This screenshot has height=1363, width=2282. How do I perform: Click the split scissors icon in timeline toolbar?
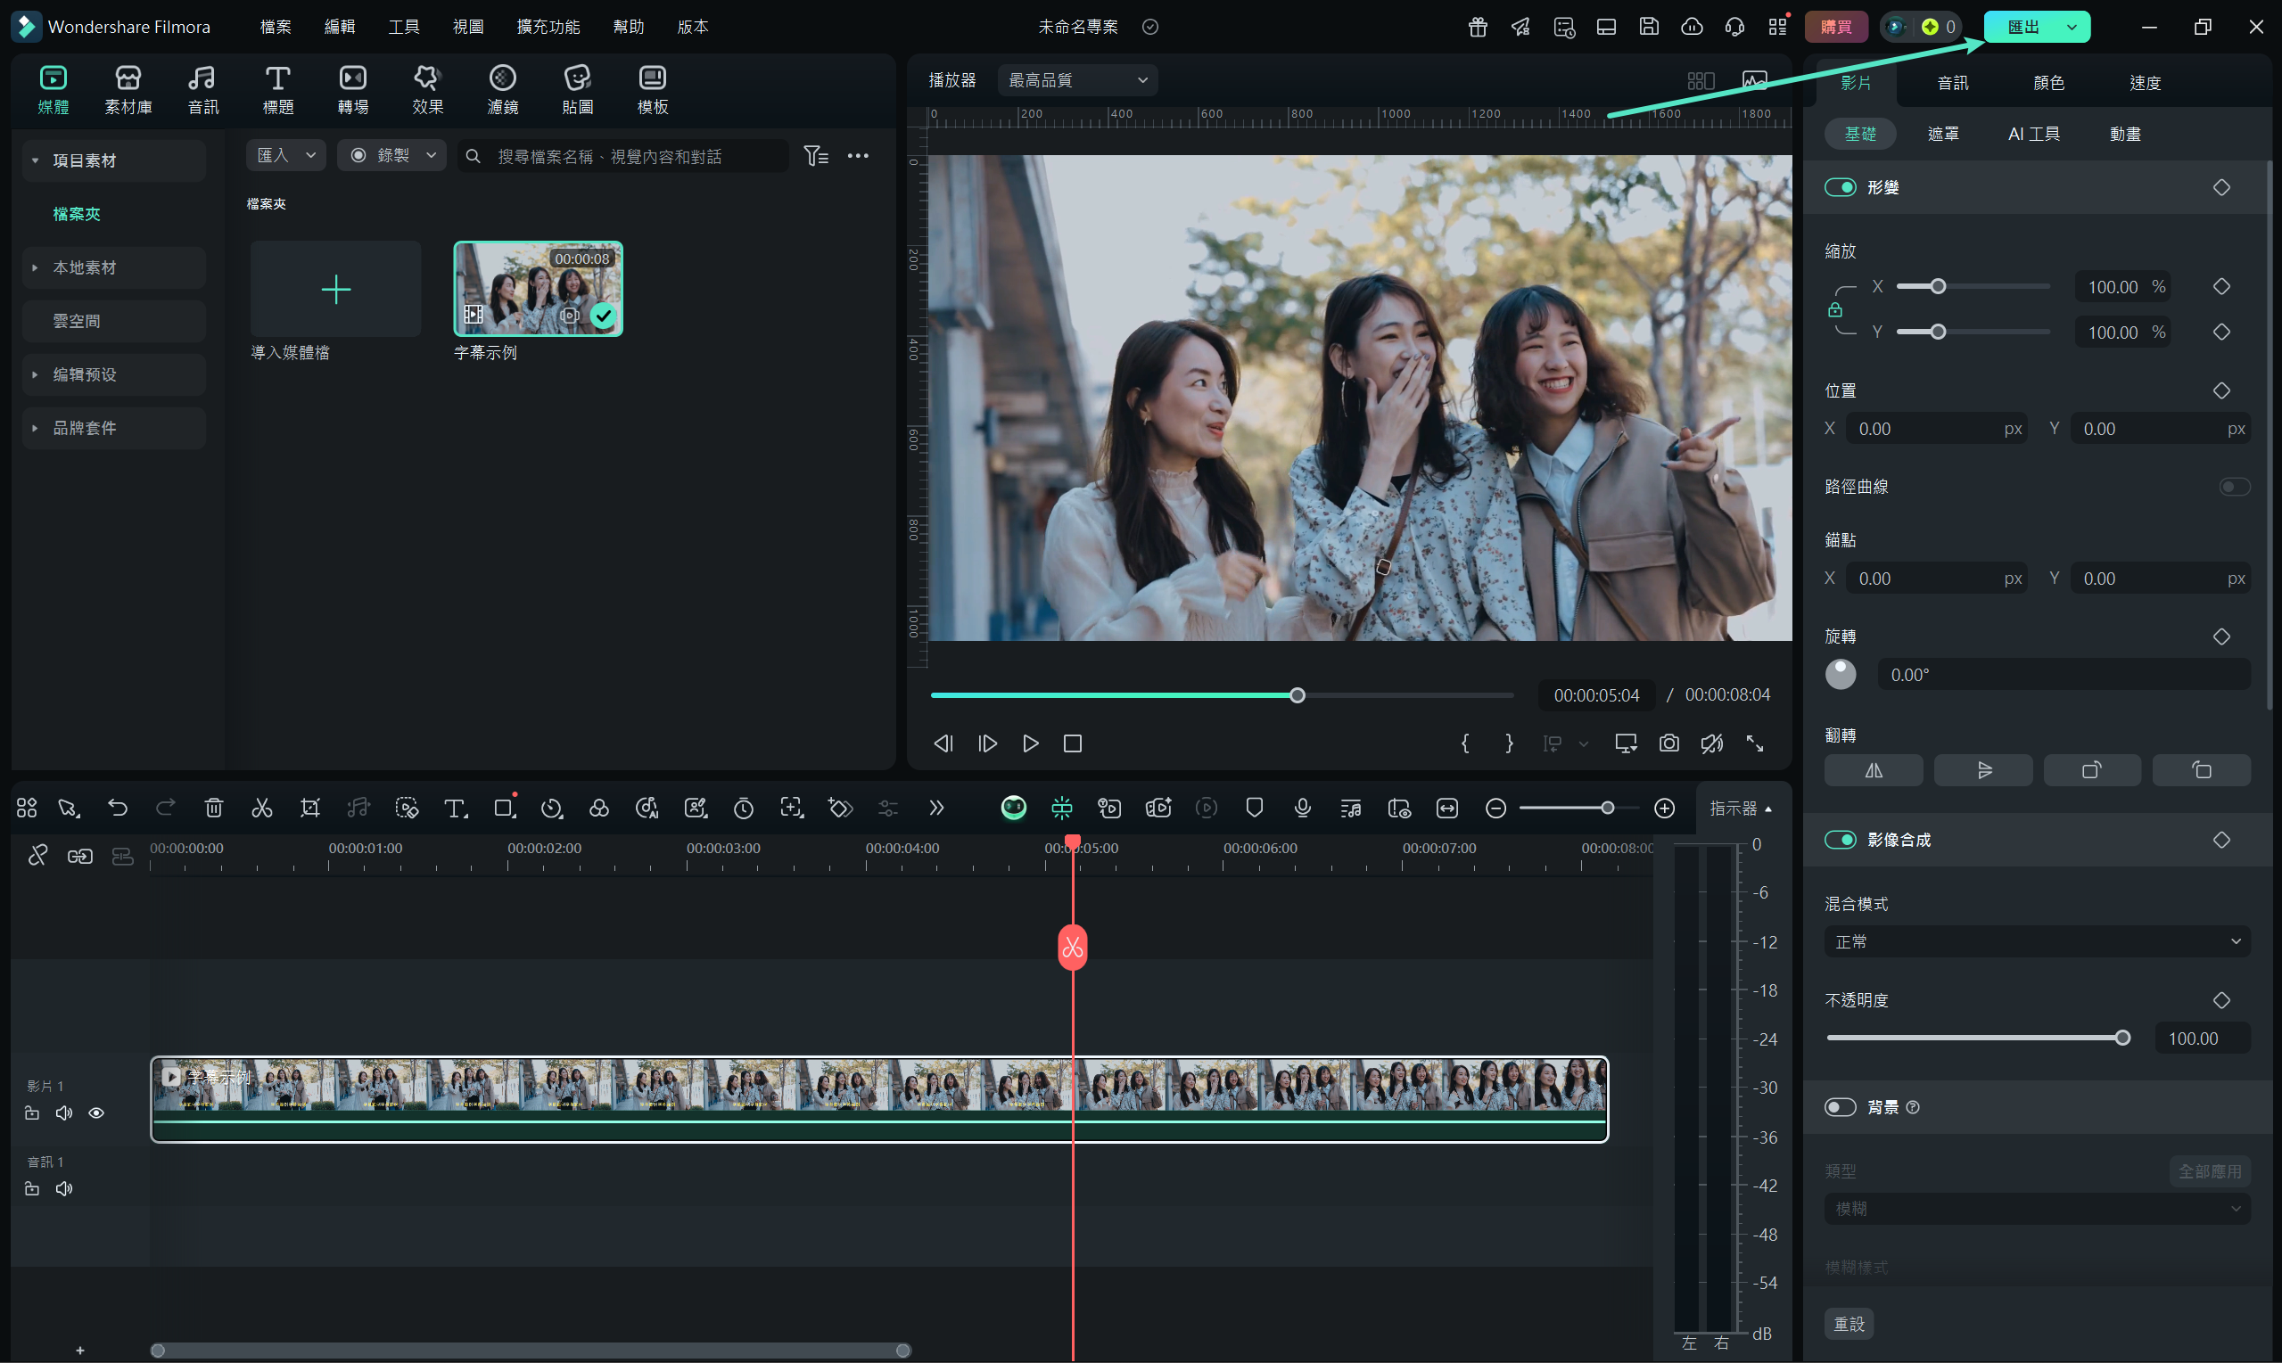tap(262, 809)
